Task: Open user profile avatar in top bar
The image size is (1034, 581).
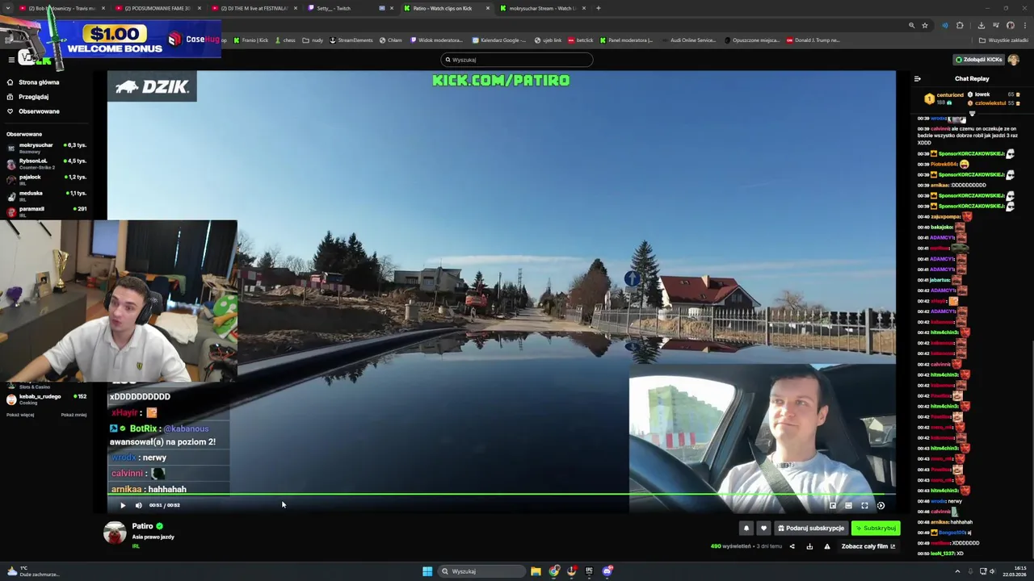Action: (1013, 60)
